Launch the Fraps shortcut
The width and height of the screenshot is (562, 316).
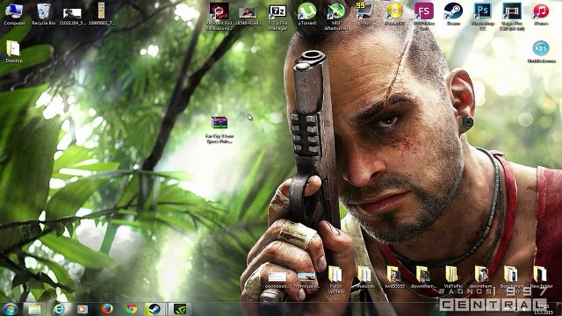(365, 14)
